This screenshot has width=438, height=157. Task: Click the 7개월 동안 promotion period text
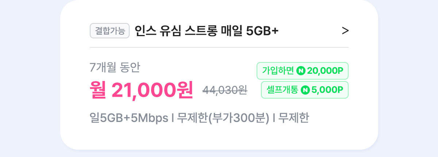(x=115, y=67)
